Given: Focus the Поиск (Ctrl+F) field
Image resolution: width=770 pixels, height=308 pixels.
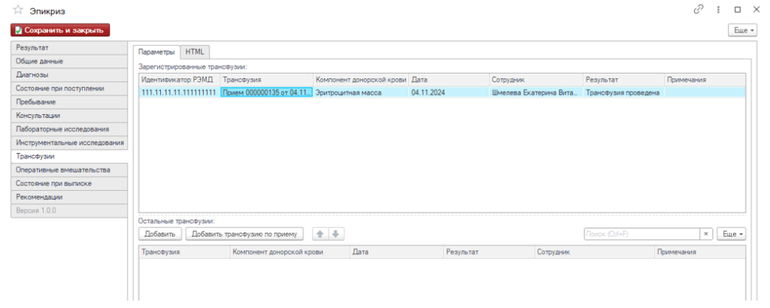Looking at the screenshot, I should click(642, 234).
